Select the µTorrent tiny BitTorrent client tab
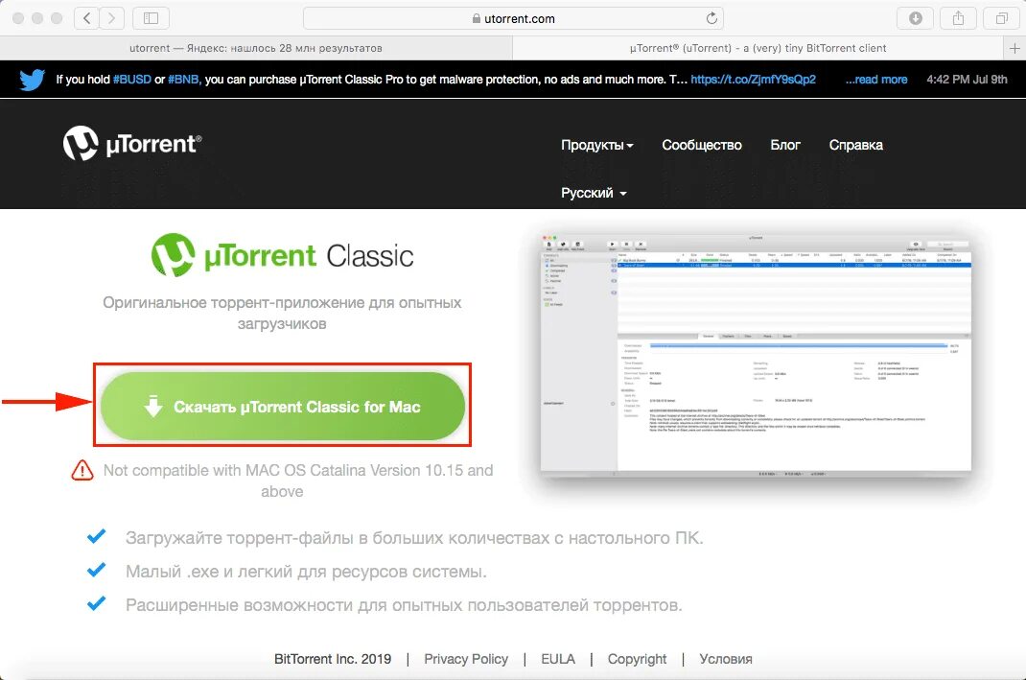The width and height of the screenshot is (1026, 680). [x=758, y=48]
